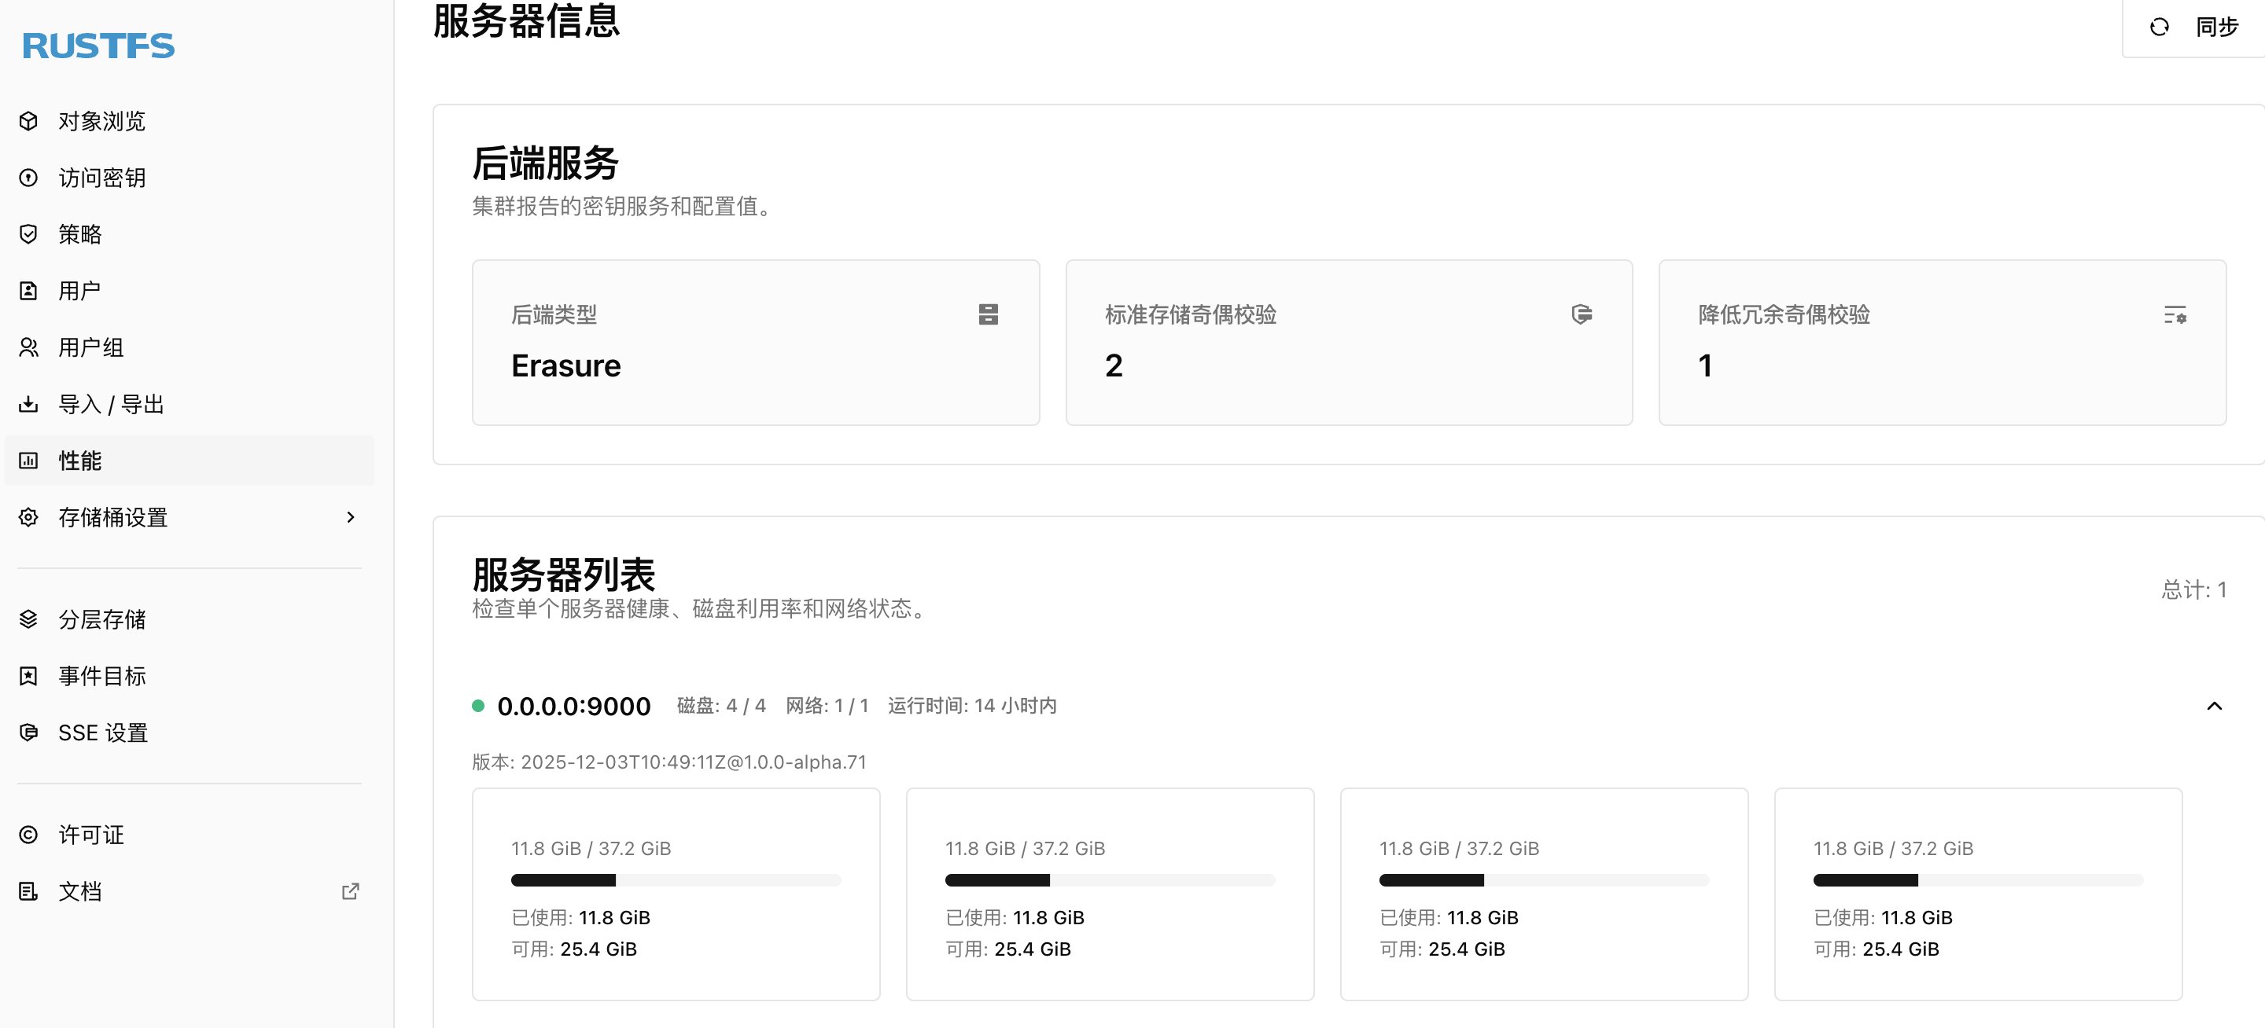Switch to the 性能 performance section
The width and height of the screenshot is (2265, 1028).
[x=79, y=461]
